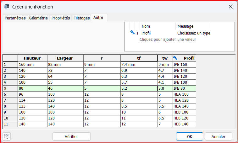
Task: Go to the Filetages tab
Action: point(81,18)
